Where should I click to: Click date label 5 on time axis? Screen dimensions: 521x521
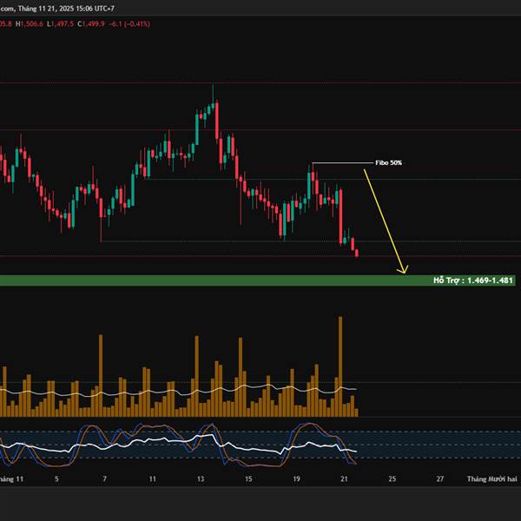[56, 478]
